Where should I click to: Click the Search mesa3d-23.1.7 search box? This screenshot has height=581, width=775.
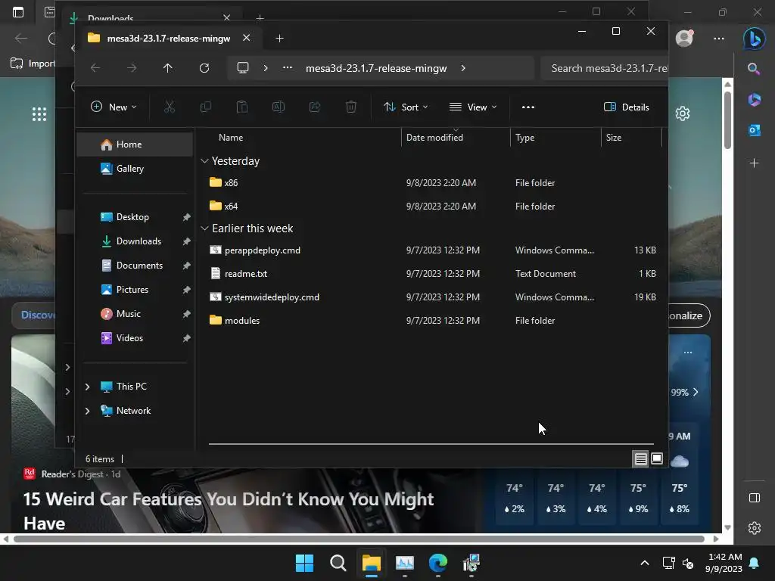(604, 68)
